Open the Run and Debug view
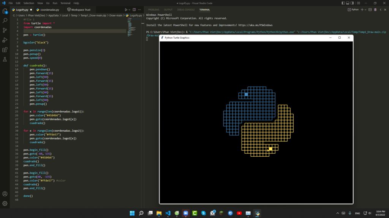Image resolution: width=389 pixels, height=218 pixels. coord(5,40)
